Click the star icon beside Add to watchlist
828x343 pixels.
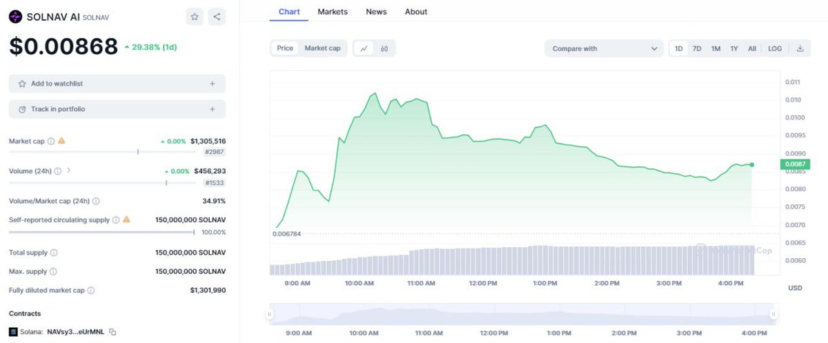tap(23, 84)
